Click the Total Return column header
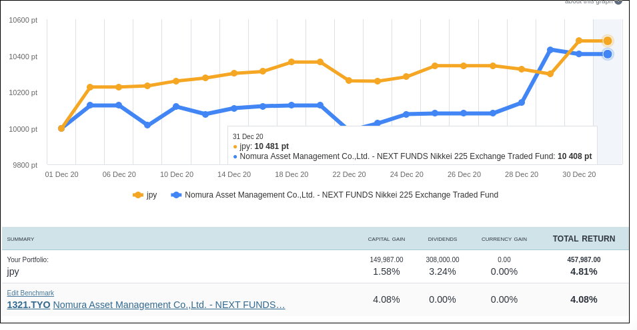Viewport: 637px width, 330px height. (584, 239)
